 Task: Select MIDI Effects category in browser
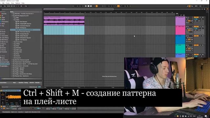[5, 40]
